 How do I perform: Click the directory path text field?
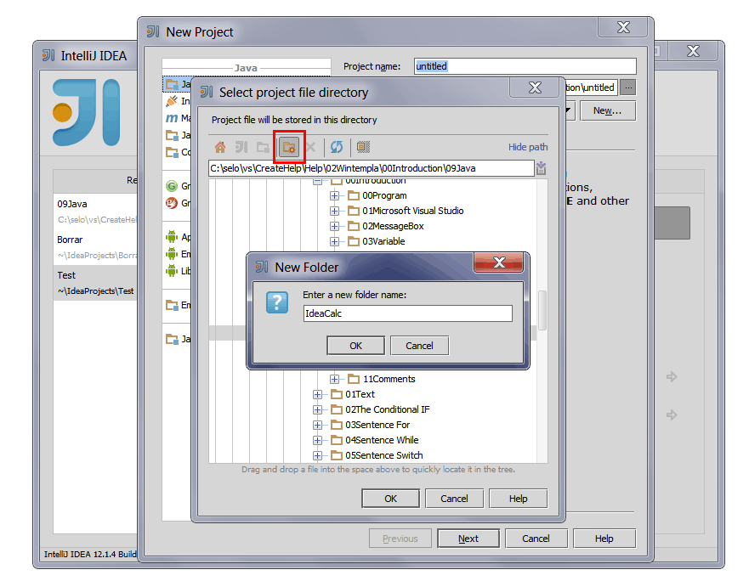point(372,168)
